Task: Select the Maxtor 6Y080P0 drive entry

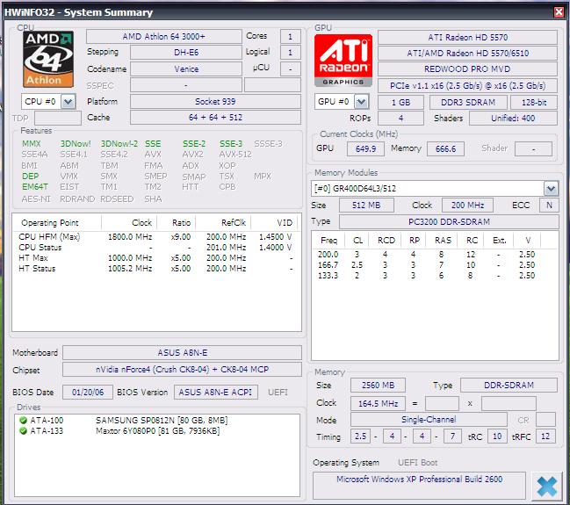Action: pyautogui.click(x=157, y=431)
